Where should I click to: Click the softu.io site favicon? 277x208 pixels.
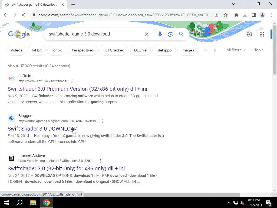pyautogui.click(x=11, y=78)
